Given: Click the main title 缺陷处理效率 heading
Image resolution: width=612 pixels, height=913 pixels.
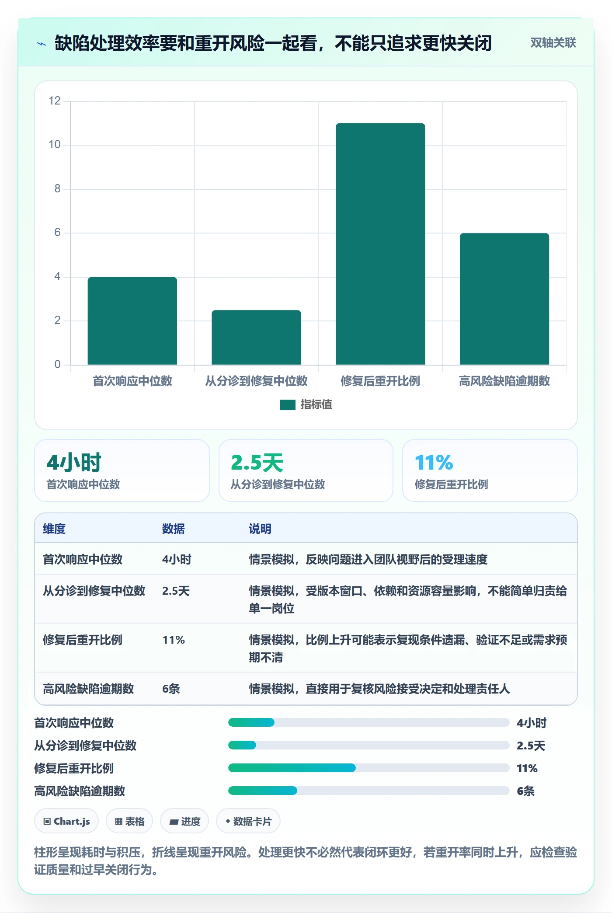Looking at the screenshot, I should (x=273, y=43).
